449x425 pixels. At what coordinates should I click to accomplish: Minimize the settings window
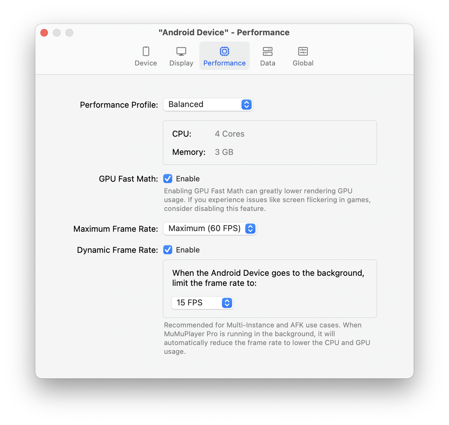[x=57, y=33]
